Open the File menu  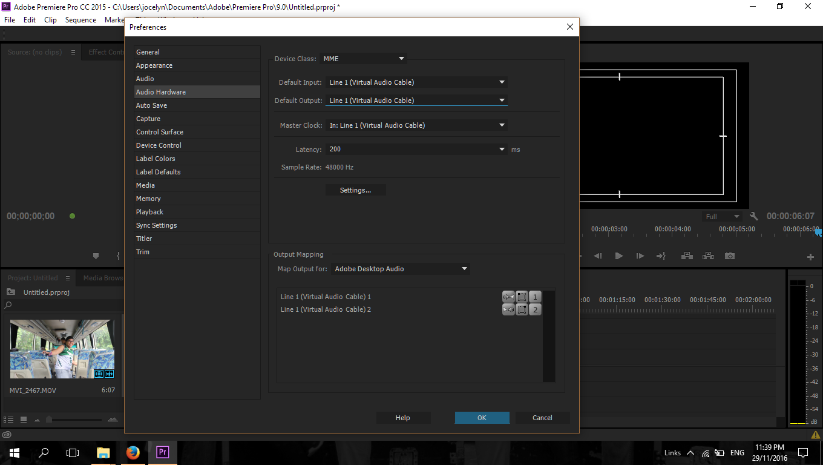click(x=10, y=20)
